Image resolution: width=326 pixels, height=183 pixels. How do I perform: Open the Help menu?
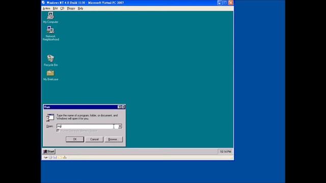click(x=80, y=9)
